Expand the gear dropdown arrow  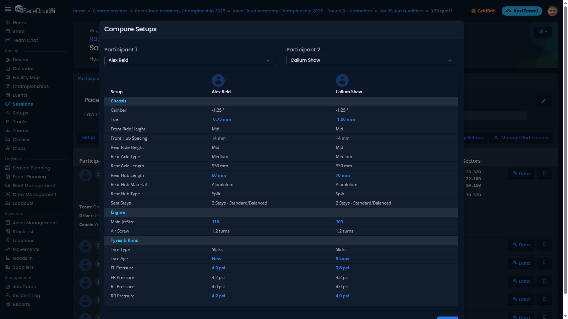pyautogui.click(x=547, y=32)
